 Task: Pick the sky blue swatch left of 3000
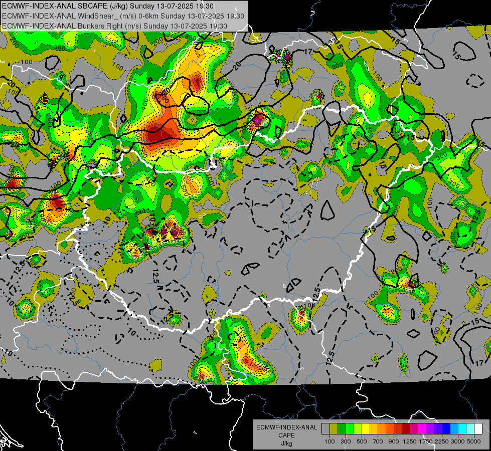pos(454,429)
